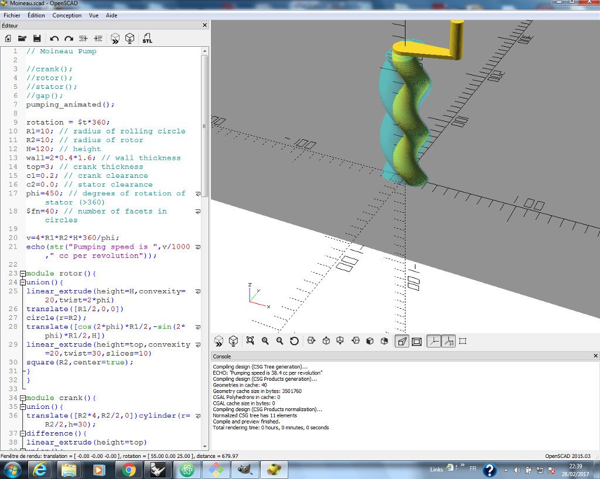Image resolution: width=600 pixels, height=479 pixels.
Task: Collapse the module rotor() code block
Action: pyautogui.click(x=23, y=274)
